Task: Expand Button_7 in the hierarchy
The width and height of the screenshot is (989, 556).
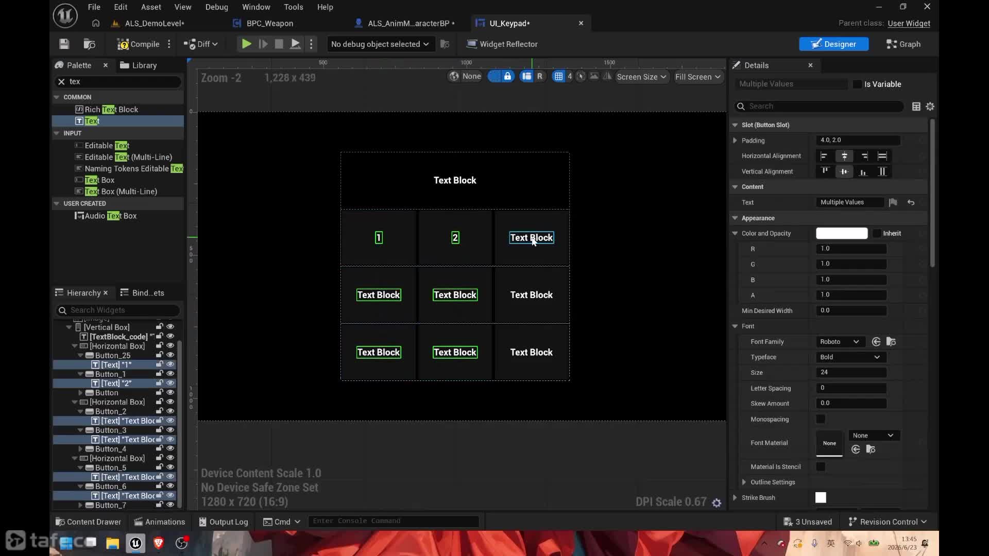Action: click(x=81, y=506)
